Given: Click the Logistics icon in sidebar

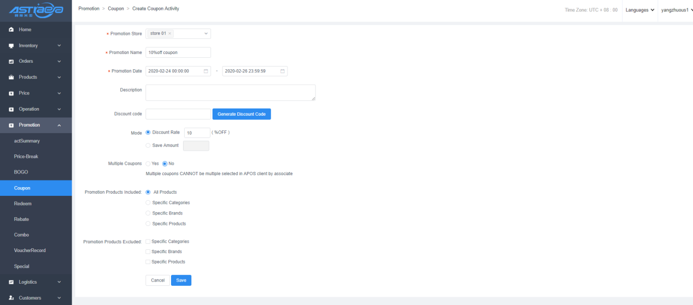Looking at the screenshot, I should (11, 282).
